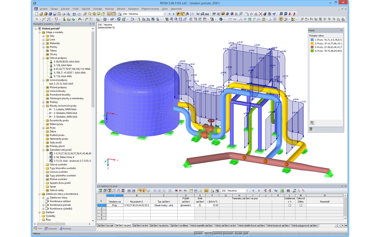Open the Nápověda menu
Screen dimensions: 380x237
[176, 9]
